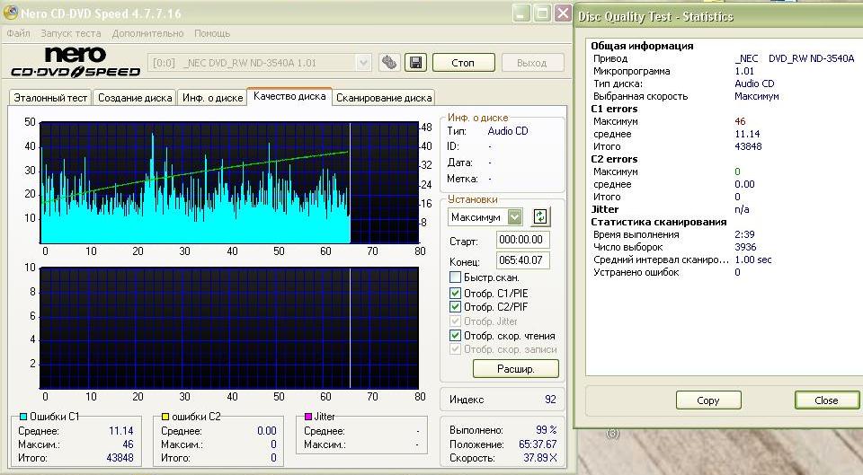Click the magenta Jitter legend square
Screen dimensions: 863x475
tap(307, 418)
